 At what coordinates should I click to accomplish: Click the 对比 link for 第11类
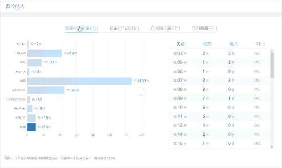tap(257, 116)
